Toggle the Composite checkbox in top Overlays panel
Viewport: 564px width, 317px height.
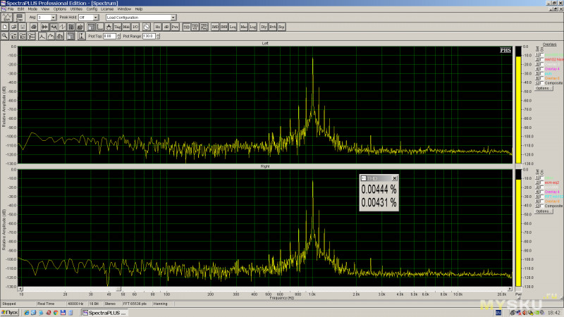click(541, 82)
